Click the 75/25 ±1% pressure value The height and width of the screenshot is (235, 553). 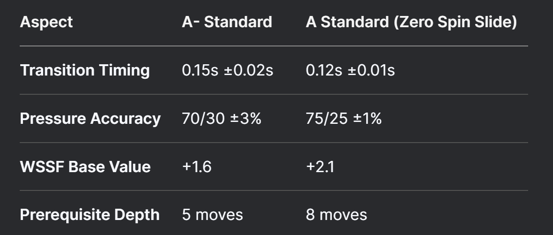pos(344,119)
